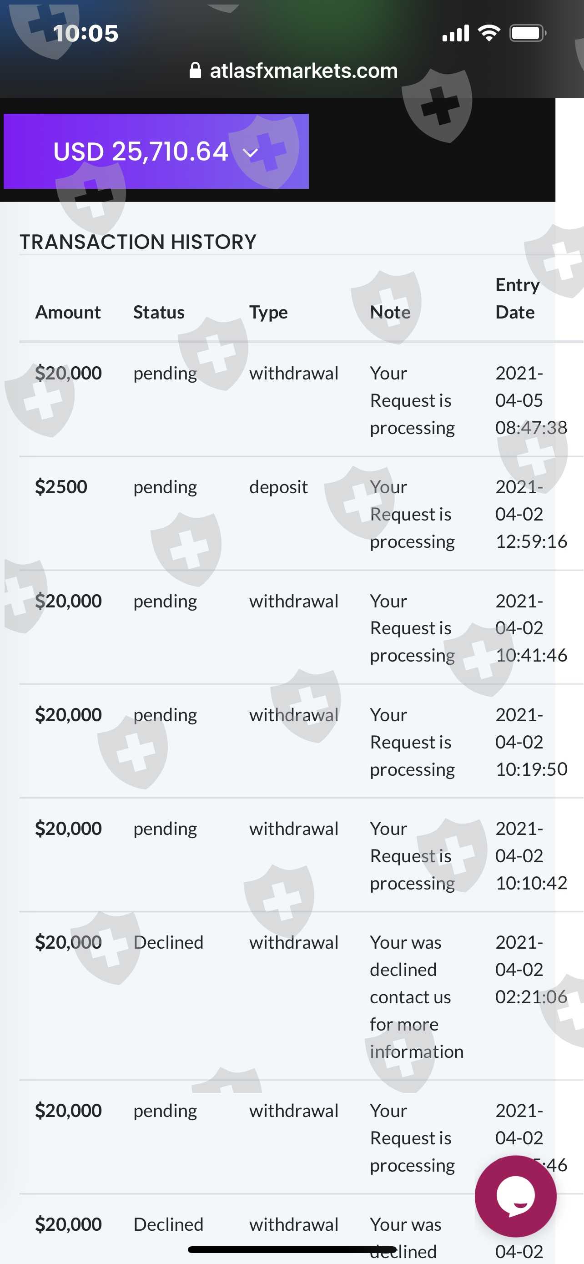Tap the first Declined status label
This screenshot has width=584, height=1264.
click(x=168, y=942)
